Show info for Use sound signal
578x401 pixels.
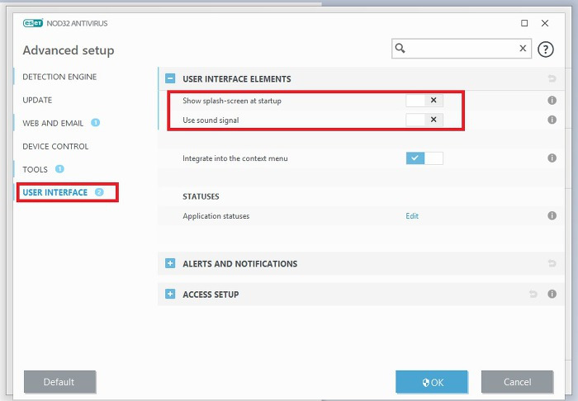coord(552,120)
